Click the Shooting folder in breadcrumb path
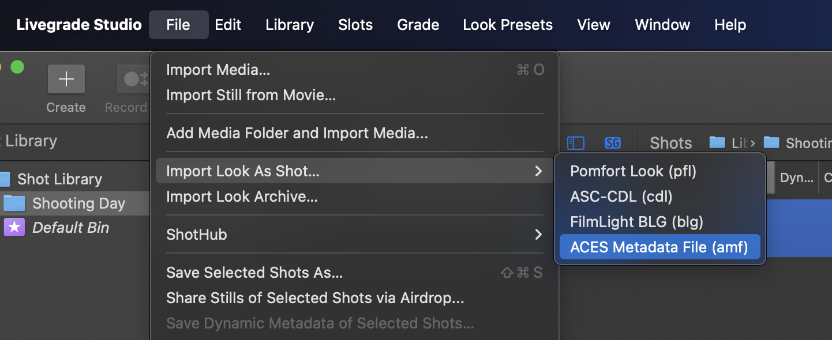 pyautogui.click(x=796, y=143)
